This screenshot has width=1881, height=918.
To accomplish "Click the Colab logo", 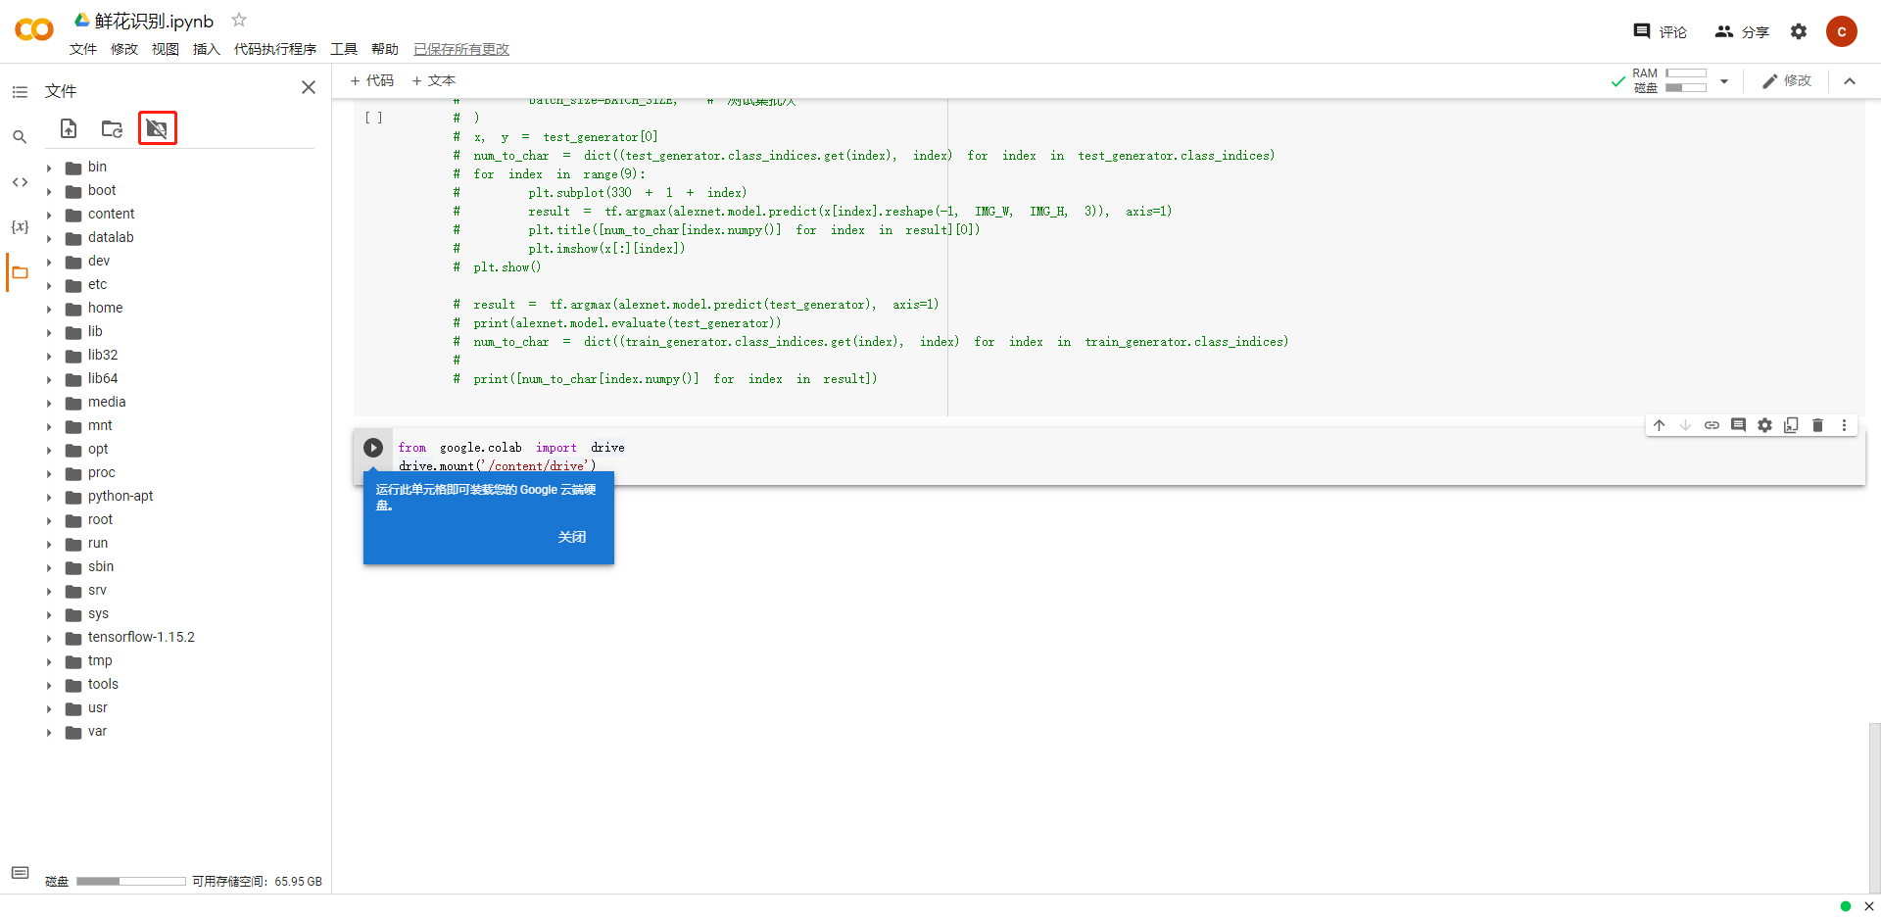I will pos(34,29).
